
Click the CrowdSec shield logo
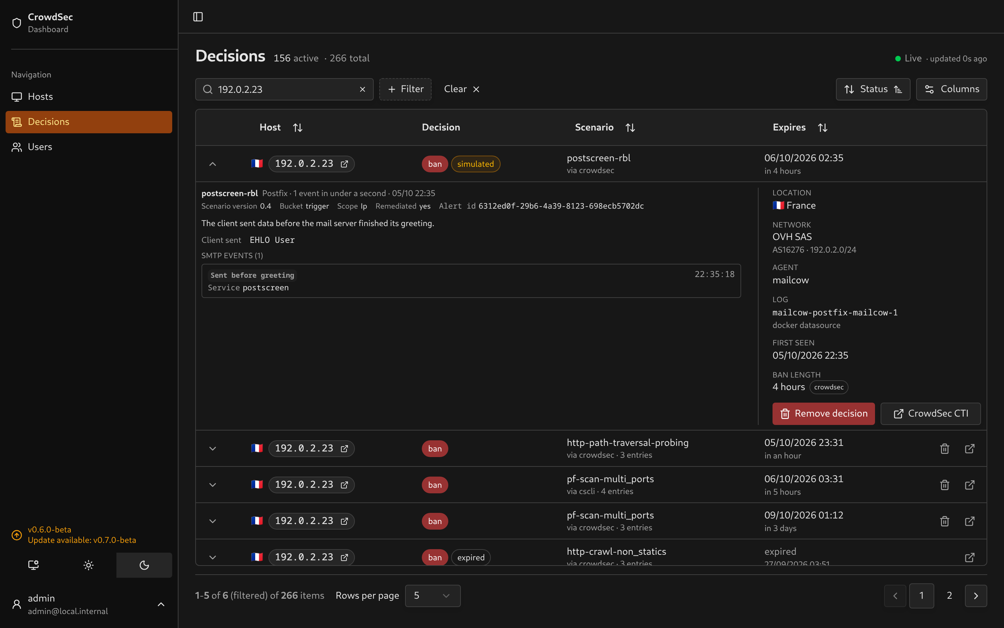[17, 23]
